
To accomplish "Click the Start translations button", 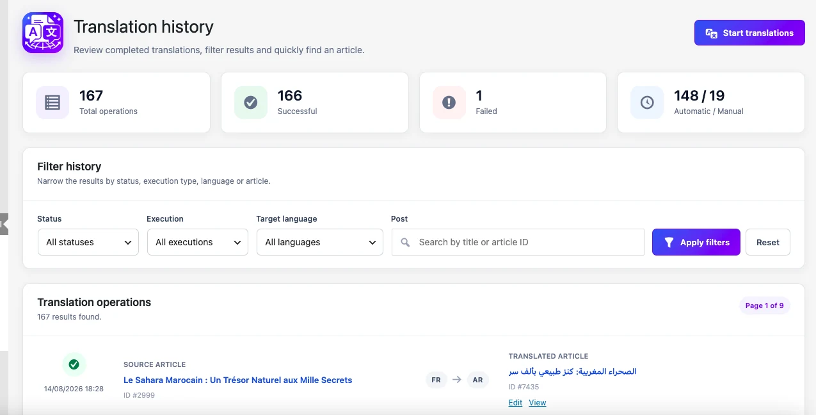I will [x=749, y=33].
